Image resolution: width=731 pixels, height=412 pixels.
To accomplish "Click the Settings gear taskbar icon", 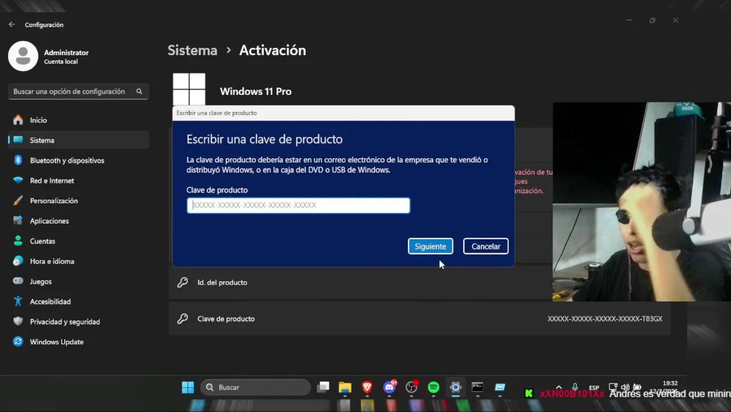I will [455, 387].
